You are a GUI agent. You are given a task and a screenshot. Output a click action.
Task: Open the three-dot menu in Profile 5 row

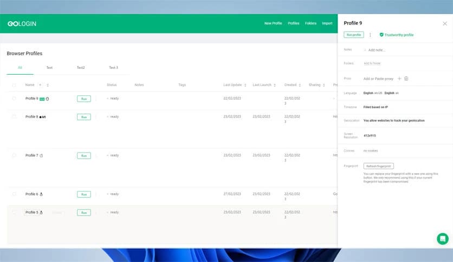click(x=96, y=212)
